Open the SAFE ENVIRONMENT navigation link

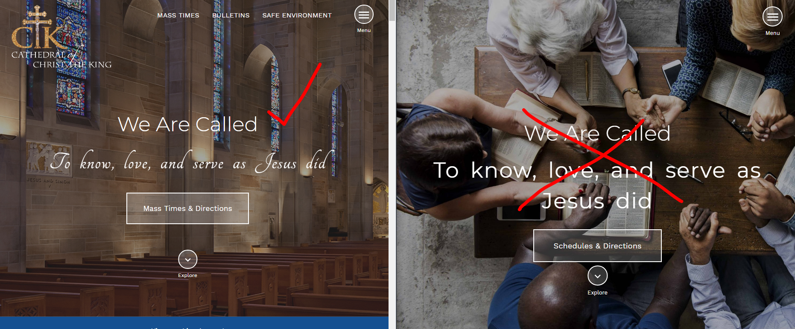click(297, 15)
